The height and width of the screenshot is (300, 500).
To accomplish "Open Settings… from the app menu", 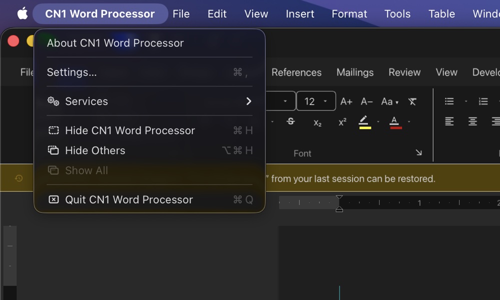I will click(149, 72).
